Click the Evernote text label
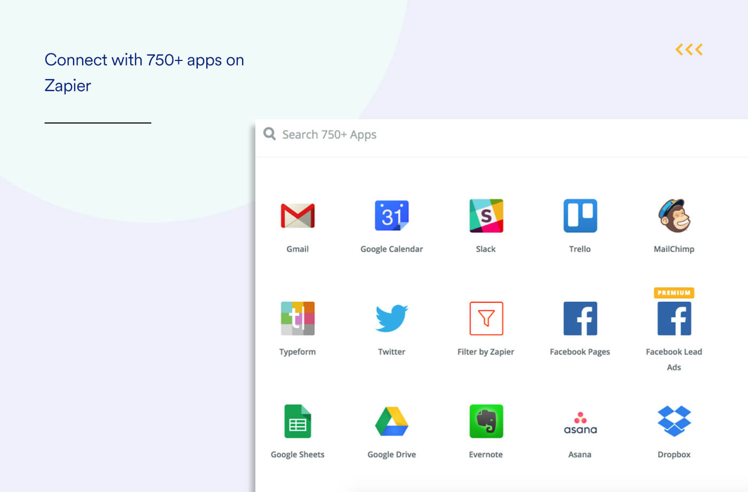 486,455
